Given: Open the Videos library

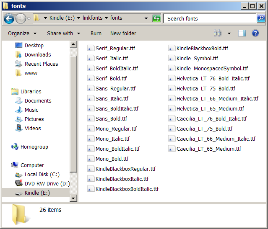Looking at the screenshot, I should click(28, 129).
